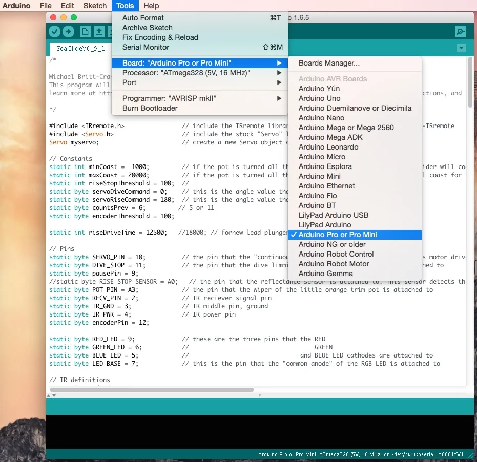Open the Sketch menu

(95, 6)
